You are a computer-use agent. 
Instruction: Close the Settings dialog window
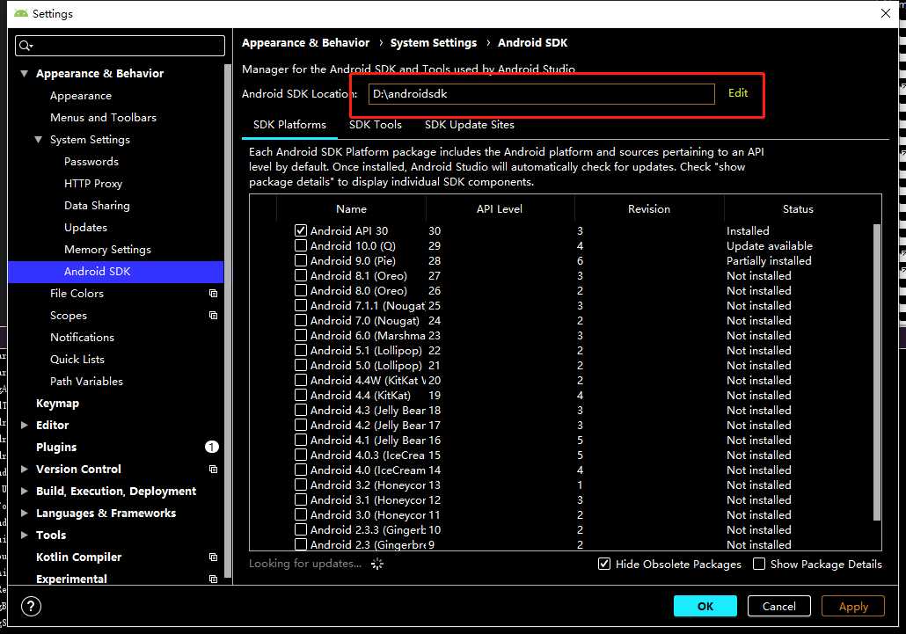[x=885, y=12]
